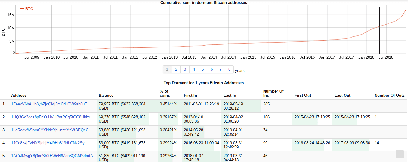Viewport: 408px width, 162px height.
Task: Select the 4 years option
Action: point(194,69)
